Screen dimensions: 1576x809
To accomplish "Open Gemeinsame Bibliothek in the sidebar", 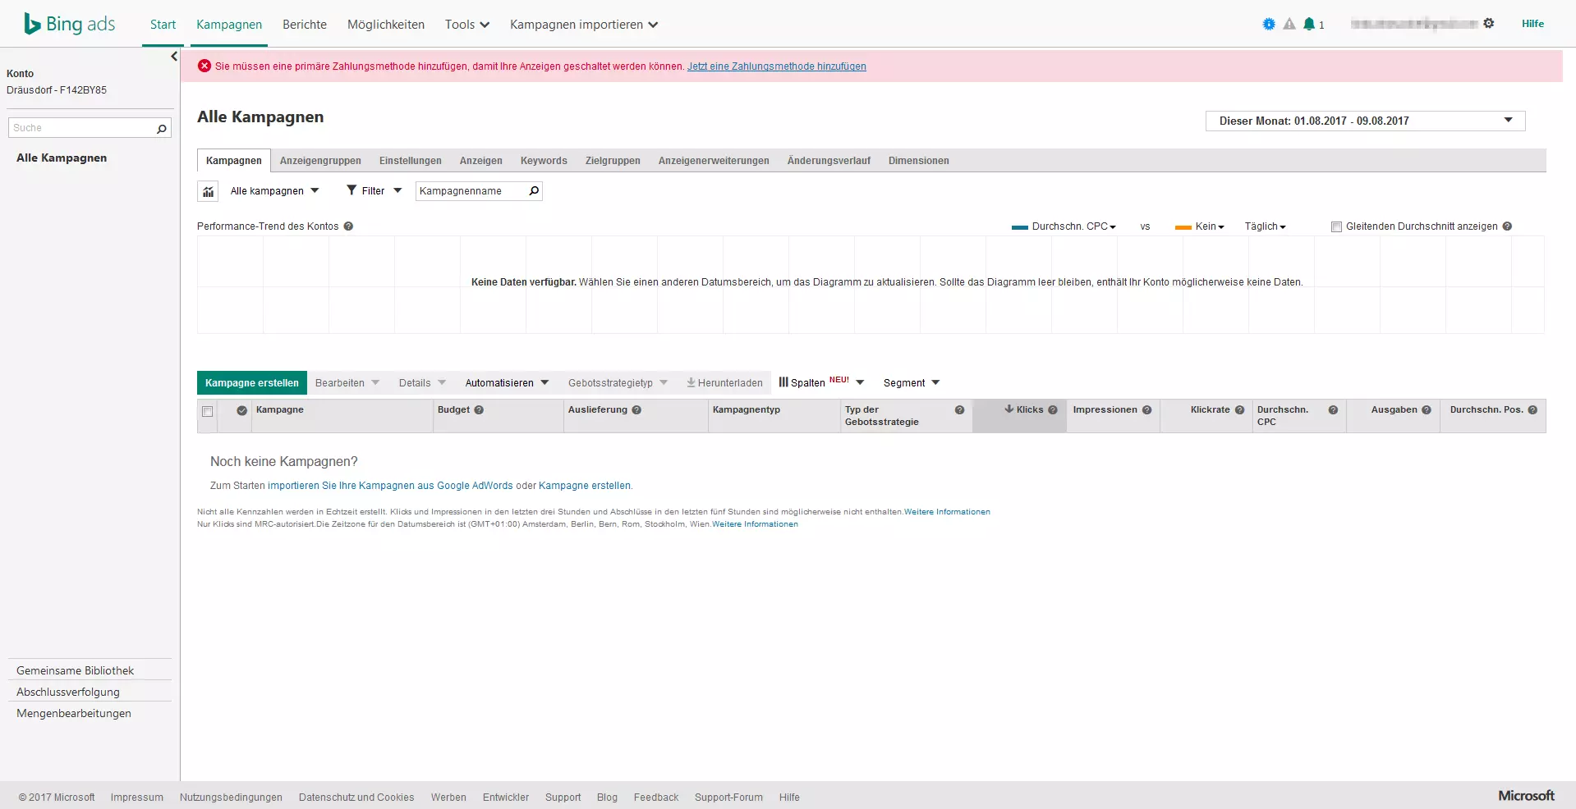I will [75, 670].
